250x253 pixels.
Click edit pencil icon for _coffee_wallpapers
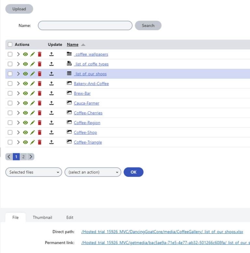coord(33,54)
